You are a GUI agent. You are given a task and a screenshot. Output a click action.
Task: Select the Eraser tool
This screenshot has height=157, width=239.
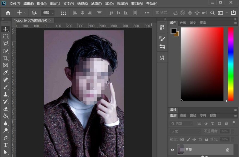pyautogui.click(x=5, y=109)
